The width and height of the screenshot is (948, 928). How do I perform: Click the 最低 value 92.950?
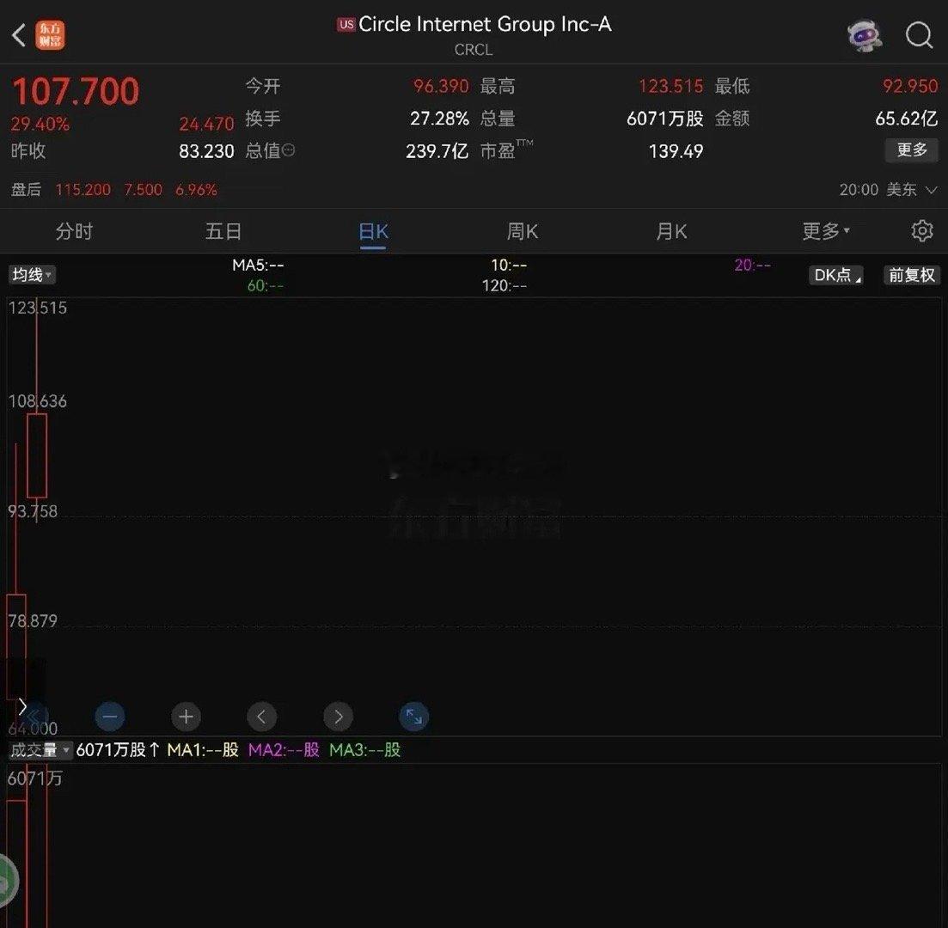tap(910, 86)
